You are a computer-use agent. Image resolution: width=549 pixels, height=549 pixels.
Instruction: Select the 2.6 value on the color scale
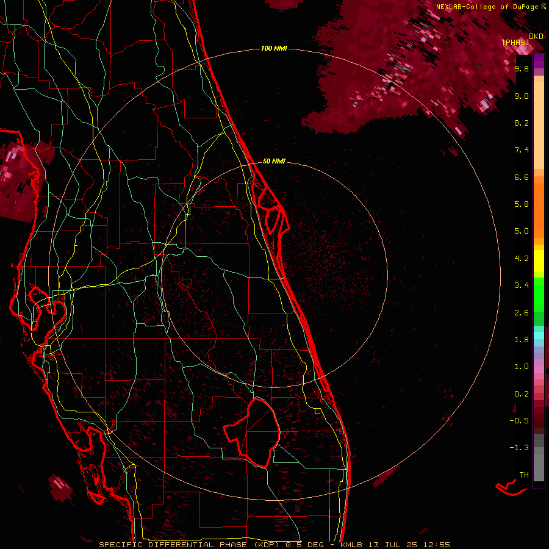click(x=522, y=313)
